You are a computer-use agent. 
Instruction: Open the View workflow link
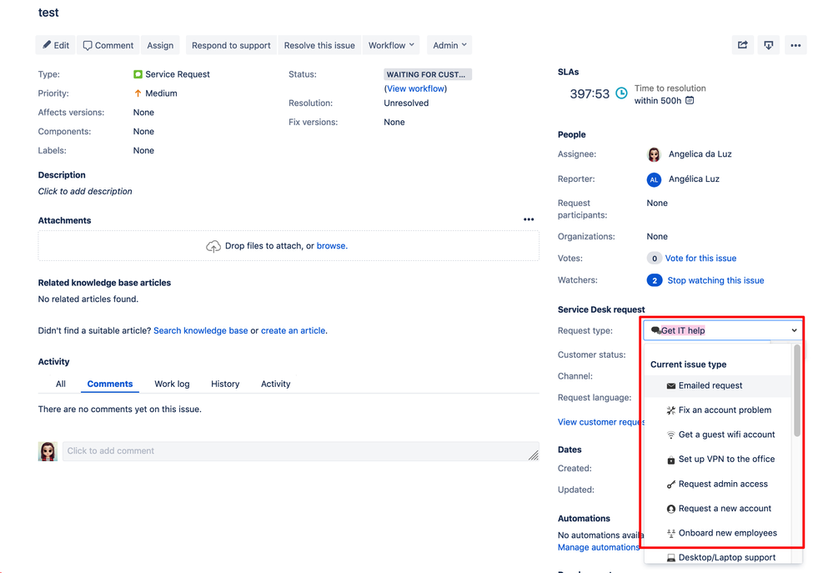[415, 88]
